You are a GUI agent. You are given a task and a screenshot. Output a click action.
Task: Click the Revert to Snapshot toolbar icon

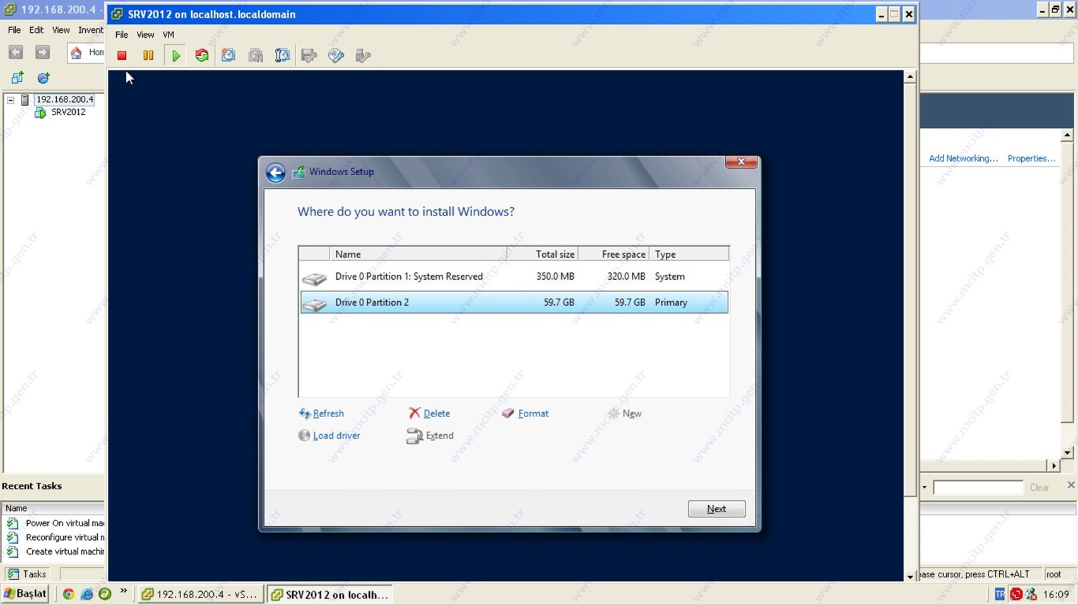tap(256, 55)
